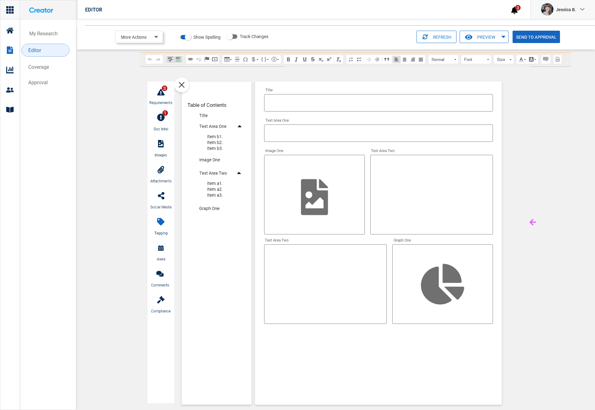
Task: Click the Refresh button
Action: [436, 37]
